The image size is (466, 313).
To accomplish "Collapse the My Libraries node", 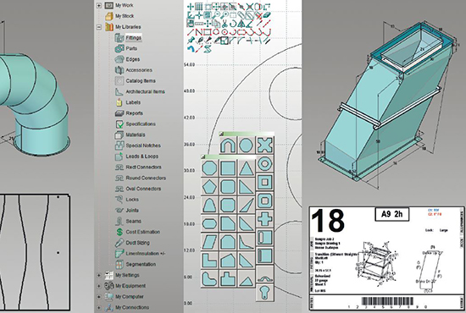I will pos(99,27).
